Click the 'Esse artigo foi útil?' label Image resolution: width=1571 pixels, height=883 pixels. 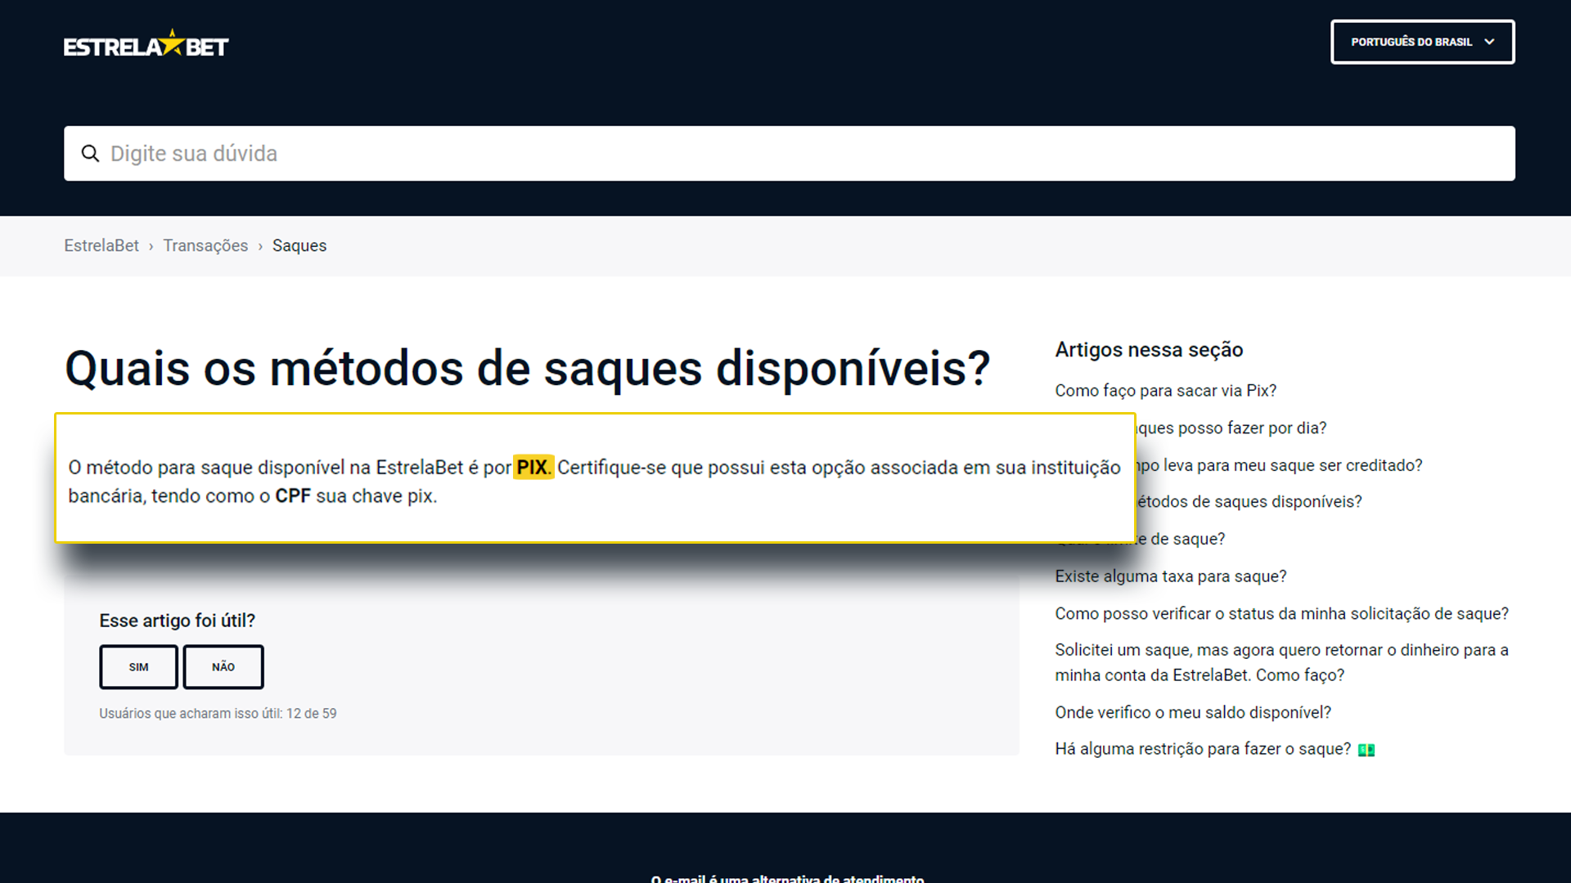[177, 621]
